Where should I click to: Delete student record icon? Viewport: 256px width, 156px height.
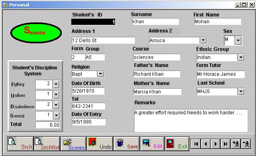coord(246,144)
